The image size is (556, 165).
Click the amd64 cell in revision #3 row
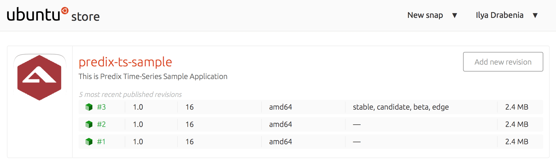(281, 107)
